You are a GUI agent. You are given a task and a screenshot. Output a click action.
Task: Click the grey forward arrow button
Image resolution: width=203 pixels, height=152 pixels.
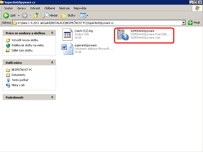(x=25, y=16)
